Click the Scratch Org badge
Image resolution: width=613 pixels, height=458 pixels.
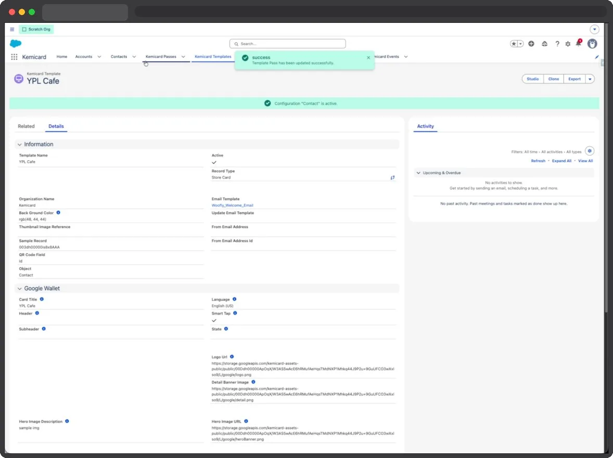(36, 29)
